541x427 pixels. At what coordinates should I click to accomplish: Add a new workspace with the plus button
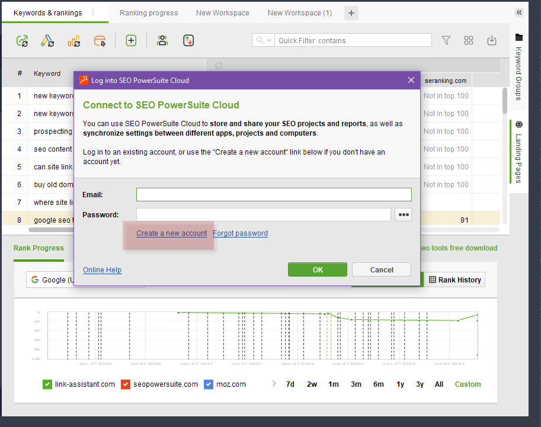click(x=351, y=13)
